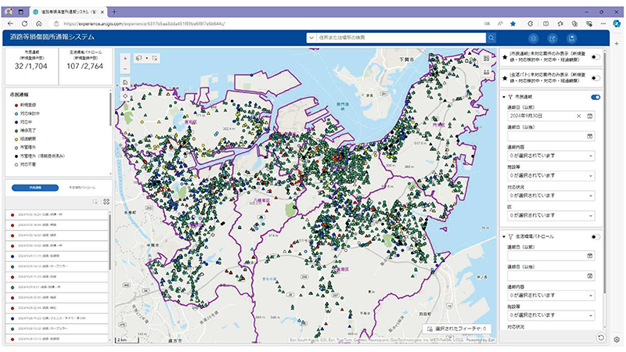Click the map home extent button

pyautogui.click(x=125, y=81)
